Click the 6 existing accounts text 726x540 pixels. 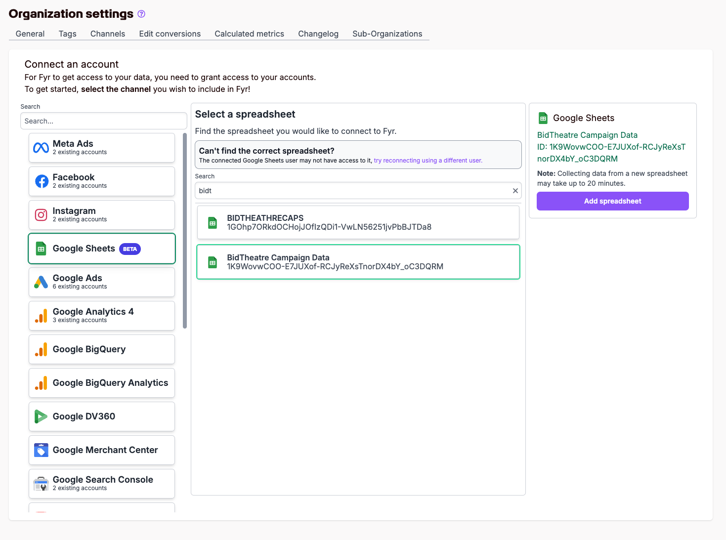(x=80, y=287)
